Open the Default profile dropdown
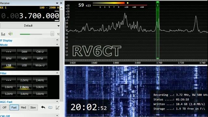This screenshot has height=117, width=208. pyautogui.click(x=30, y=26)
